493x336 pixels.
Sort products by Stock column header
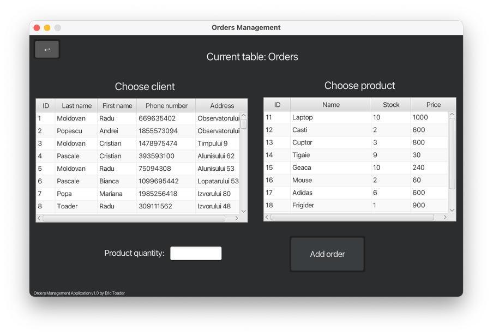tap(391, 105)
